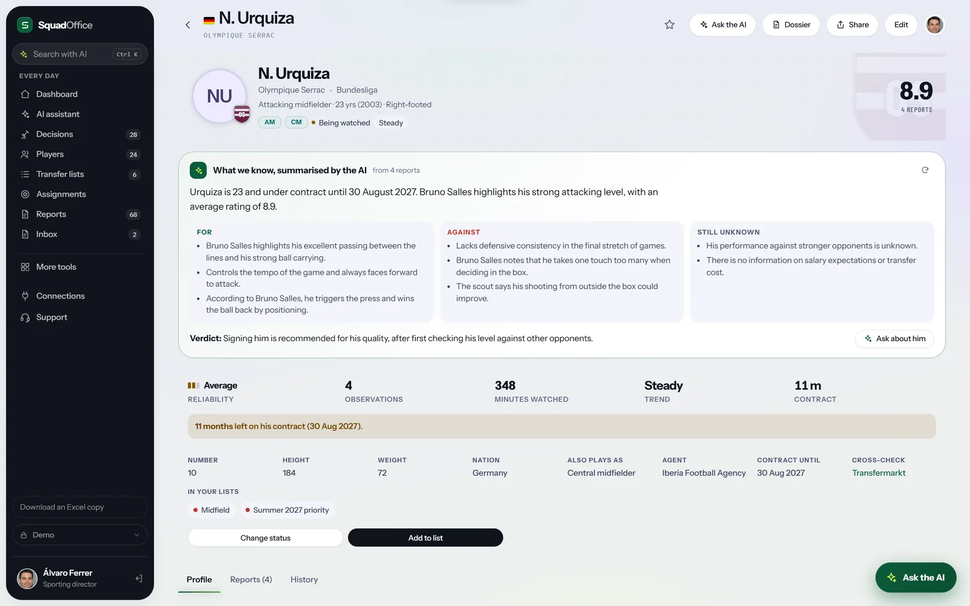Click the Iberia Football Agency agent value
Screen dimensions: 970x606
point(704,473)
